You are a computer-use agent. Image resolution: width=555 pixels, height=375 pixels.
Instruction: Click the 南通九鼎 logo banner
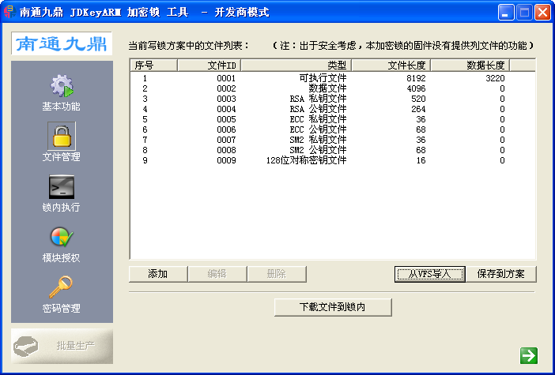coord(62,43)
